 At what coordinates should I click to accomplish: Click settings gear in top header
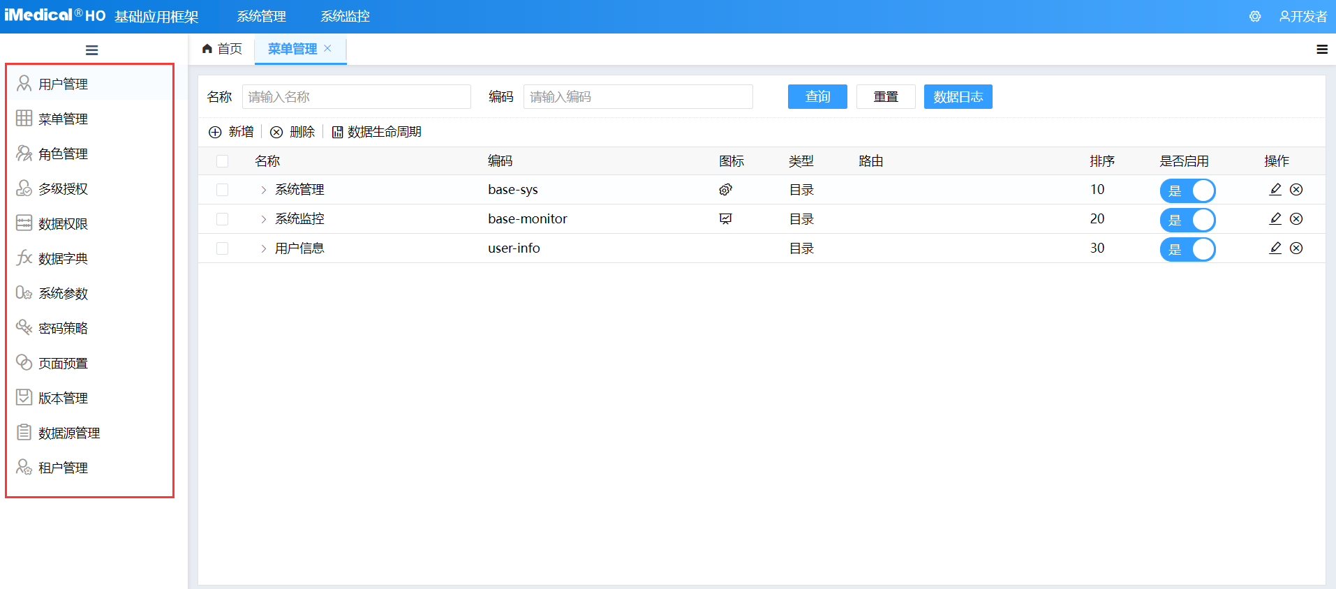[1255, 17]
